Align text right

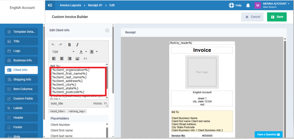click(70, 59)
